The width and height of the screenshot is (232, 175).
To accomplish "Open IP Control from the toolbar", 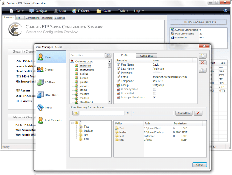I will coord(81,11).
